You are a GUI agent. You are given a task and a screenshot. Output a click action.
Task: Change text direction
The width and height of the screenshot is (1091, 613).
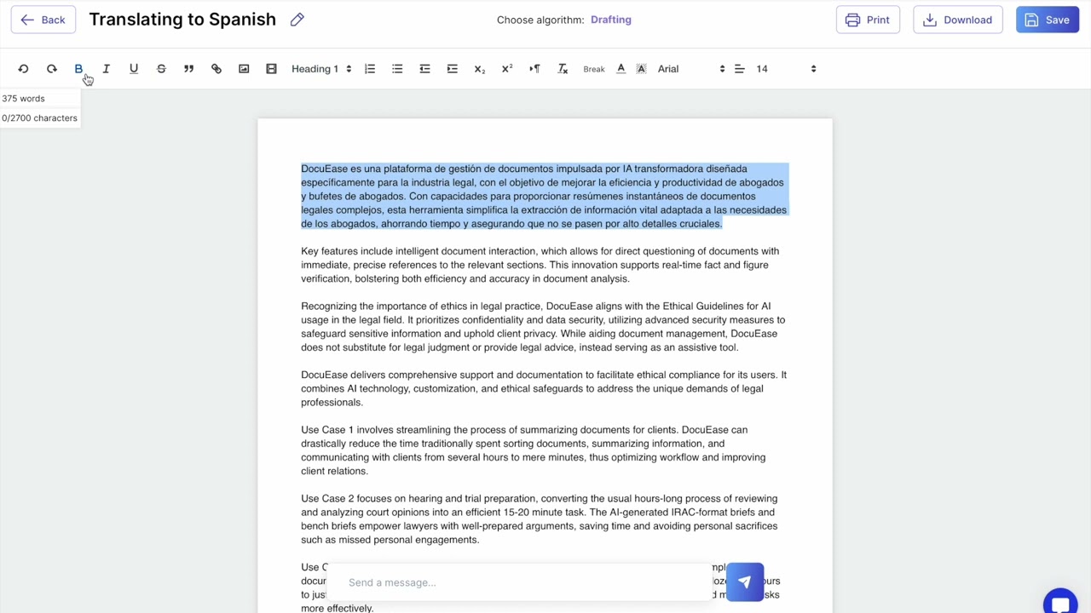[534, 69]
